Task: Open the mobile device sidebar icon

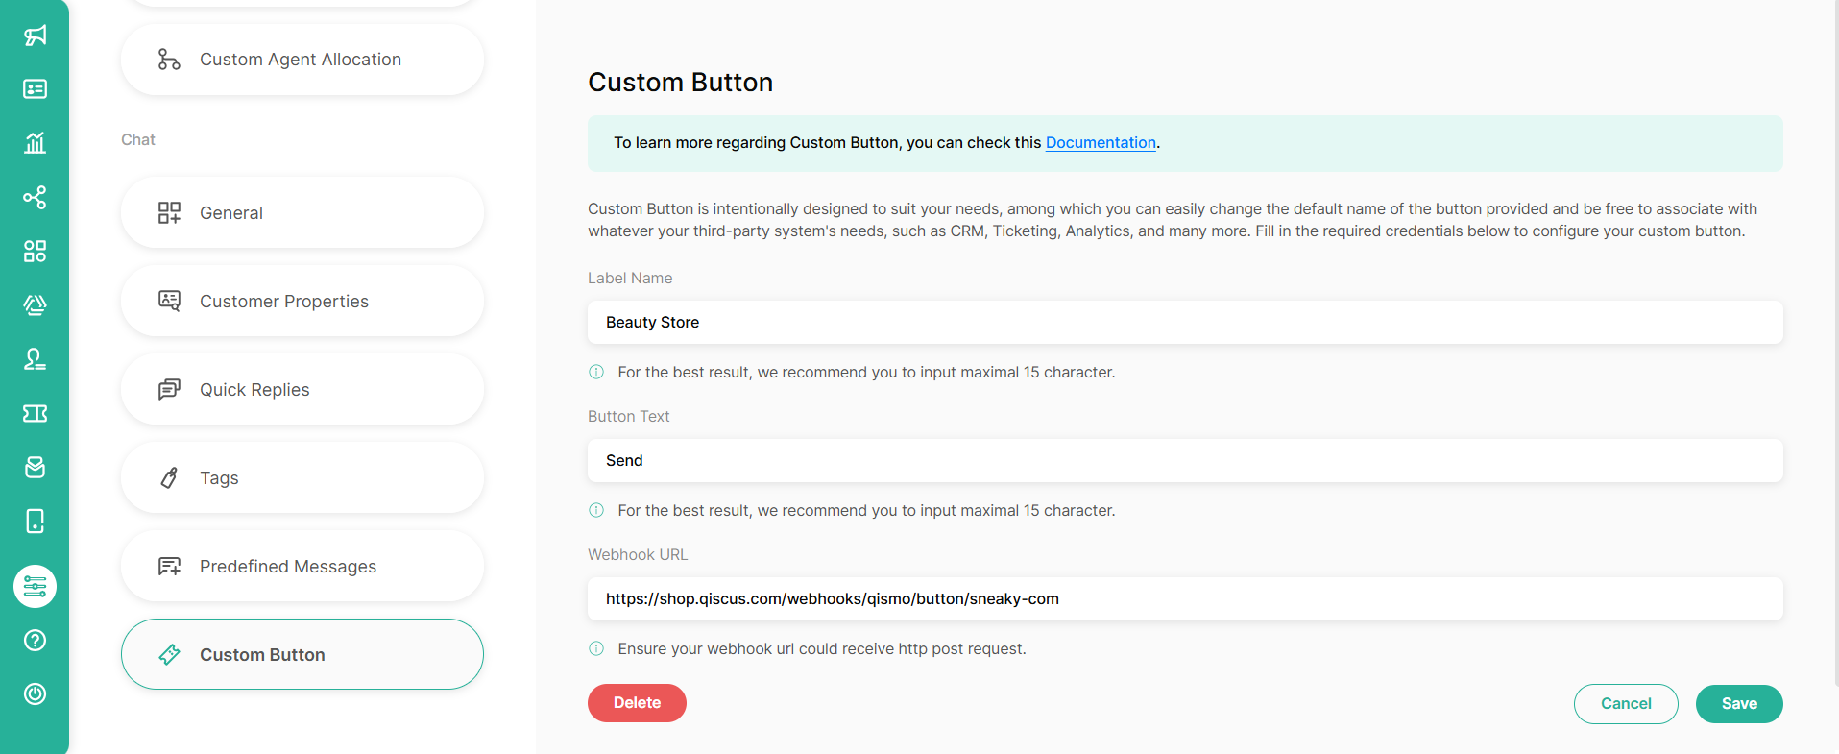Action: click(x=35, y=522)
